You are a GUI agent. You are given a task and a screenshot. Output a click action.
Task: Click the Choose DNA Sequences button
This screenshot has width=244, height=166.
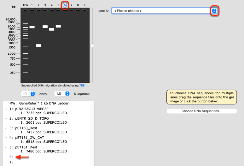pyautogui.click(x=201, y=111)
